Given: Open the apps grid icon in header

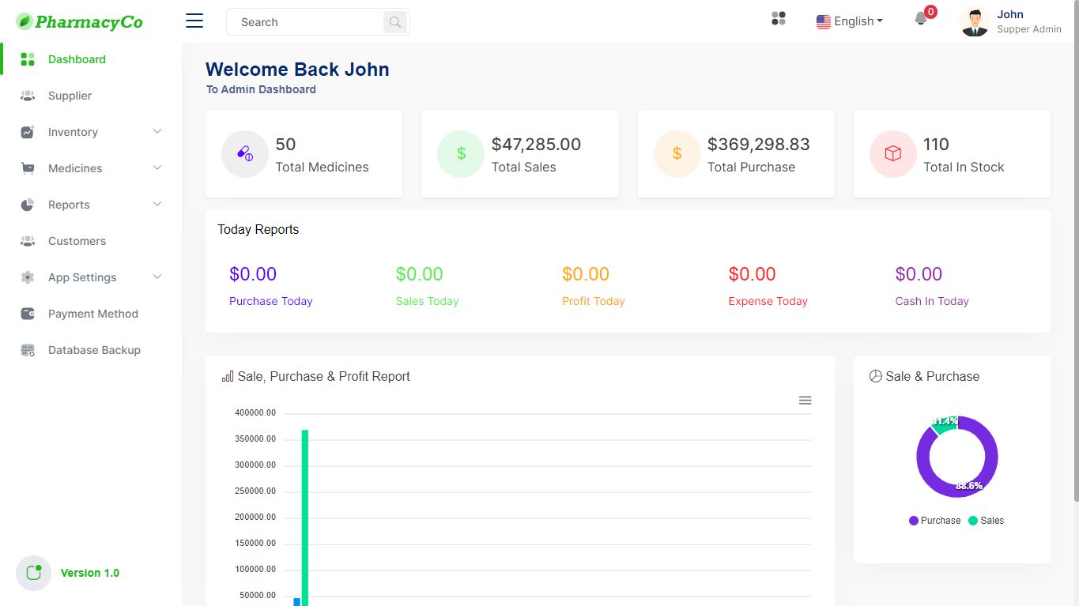Looking at the screenshot, I should [779, 19].
